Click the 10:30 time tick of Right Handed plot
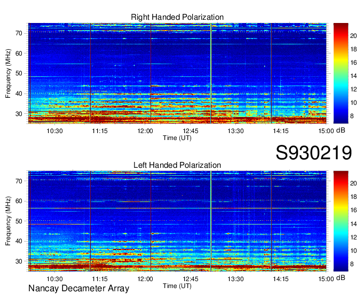Screen dimensions: 363x295 [54, 131]
